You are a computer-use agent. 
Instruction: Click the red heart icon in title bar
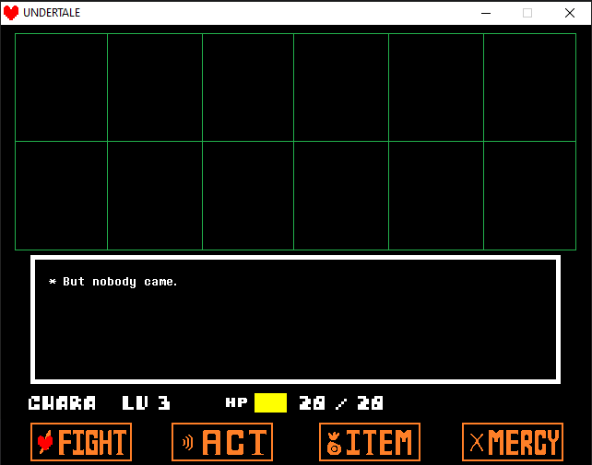tap(11, 13)
